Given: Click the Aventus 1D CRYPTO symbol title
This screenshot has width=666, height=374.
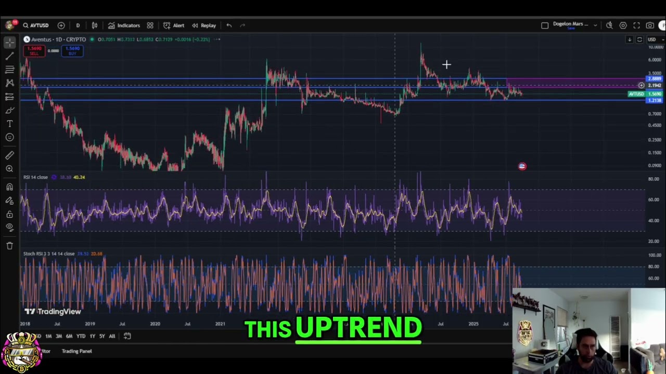Looking at the screenshot, I should (58, 39).
